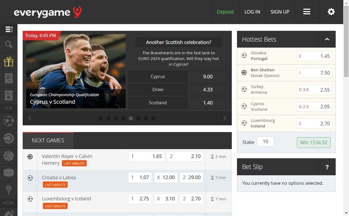The height and width of the screenshot is (216, 349).
Task: Edit the Stake amount field
Action: (x=265, y=141)
